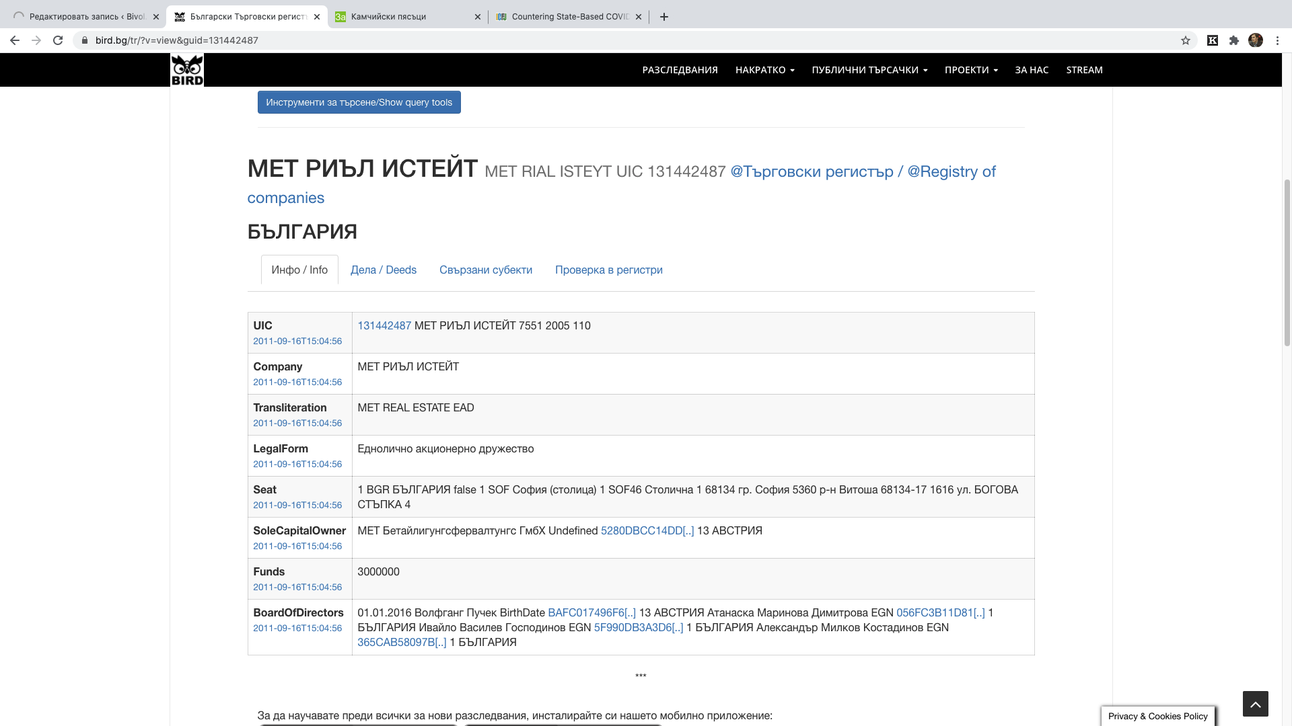The image size is (1292, 726).
Task: Open the Свързани субекти tab
Action: (486, 270)
